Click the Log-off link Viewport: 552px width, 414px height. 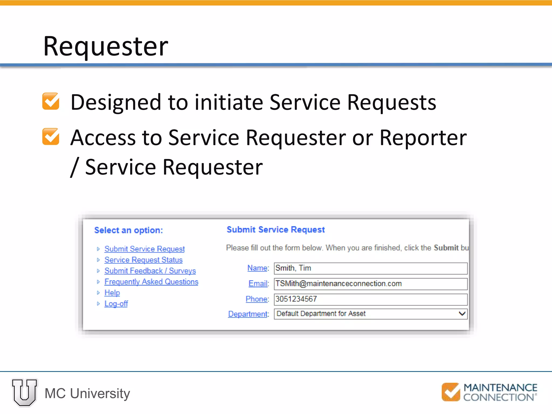(116, 304)
